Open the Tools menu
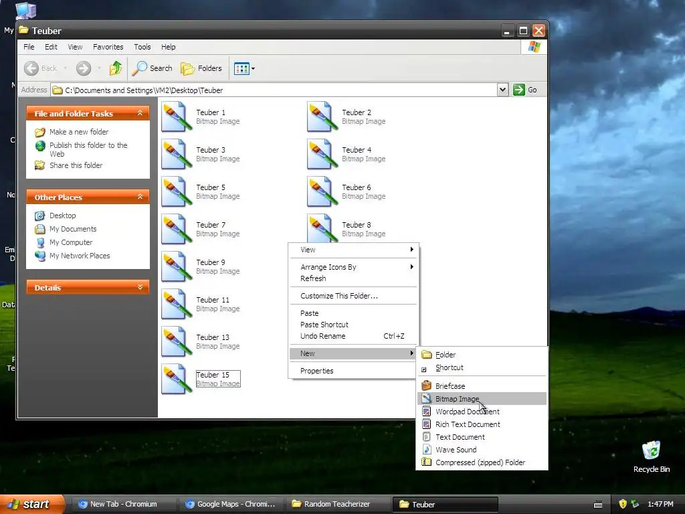 coord(142,47)
